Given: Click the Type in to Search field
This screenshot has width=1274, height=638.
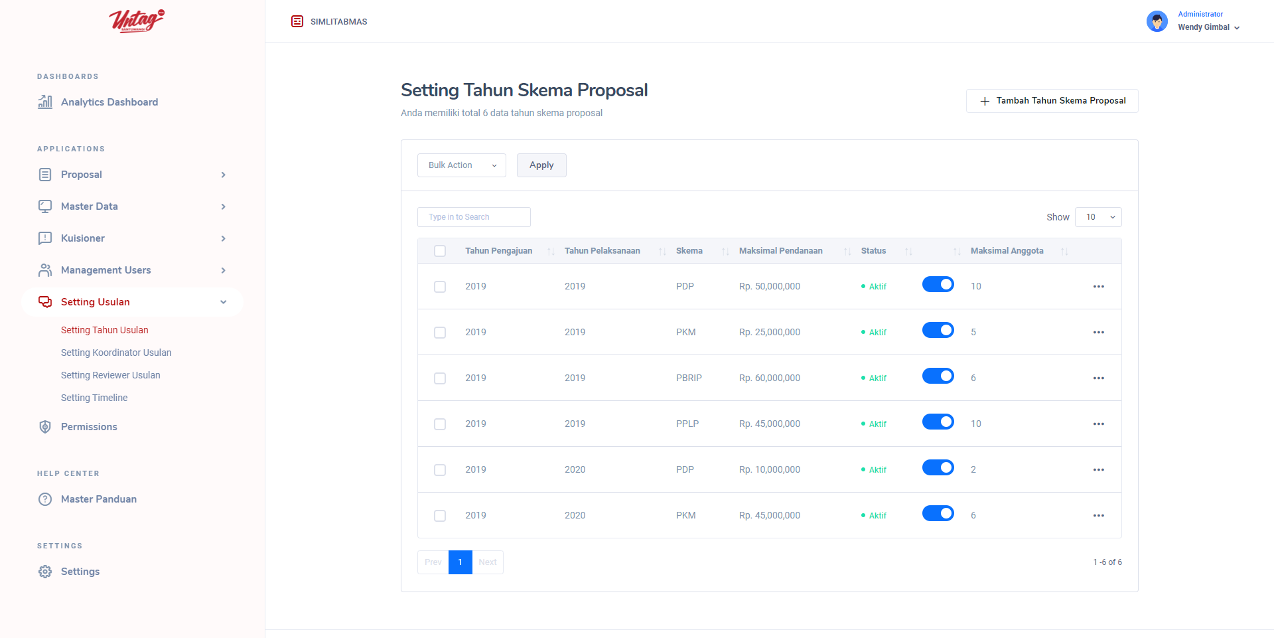Looking at the screenshot, I should 474,217.
